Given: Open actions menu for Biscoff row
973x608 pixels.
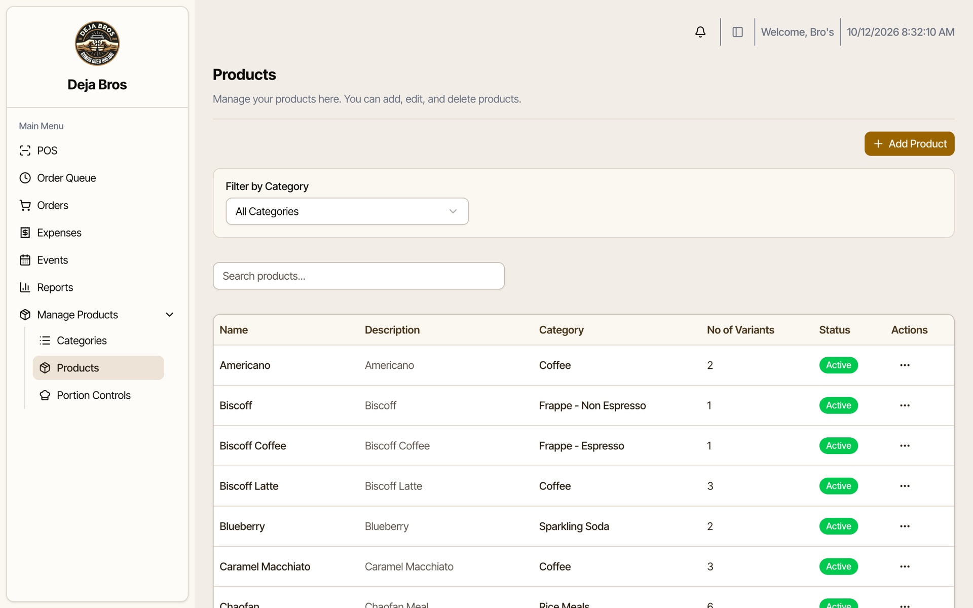Looking at the screenshot, I should 905,405.
